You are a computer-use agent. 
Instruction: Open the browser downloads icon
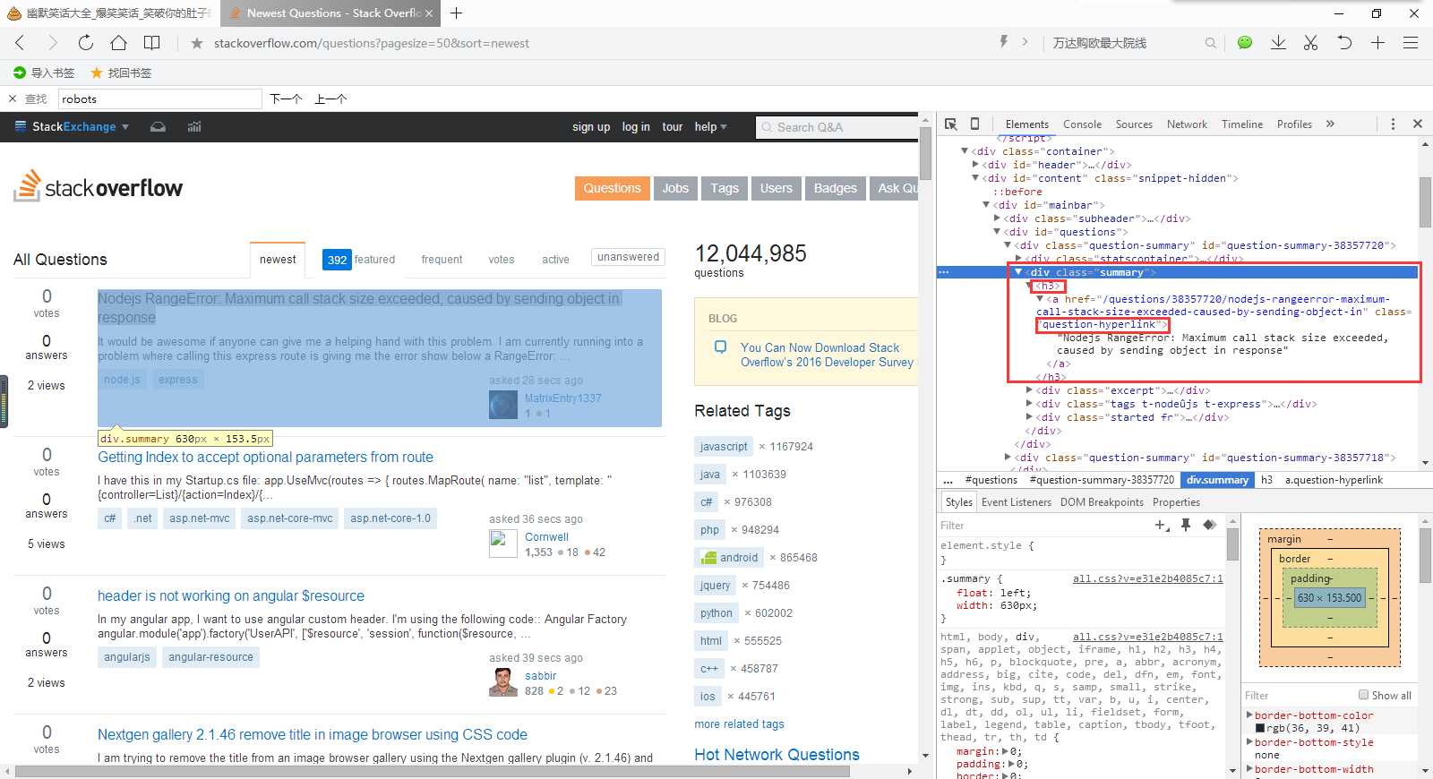pyautogui.click(x=1278, y=42)
